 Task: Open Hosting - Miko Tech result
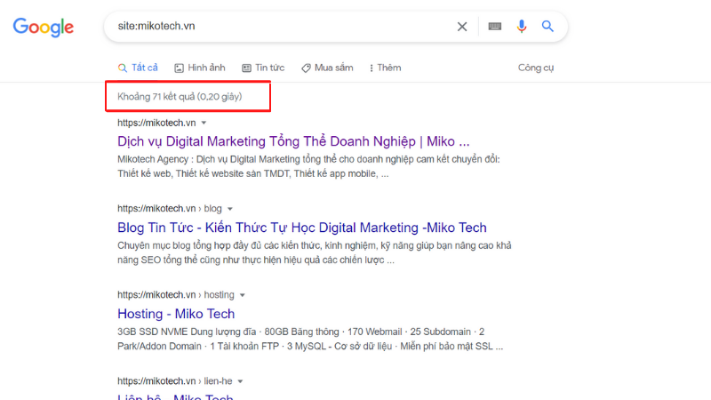coord(176,314)
